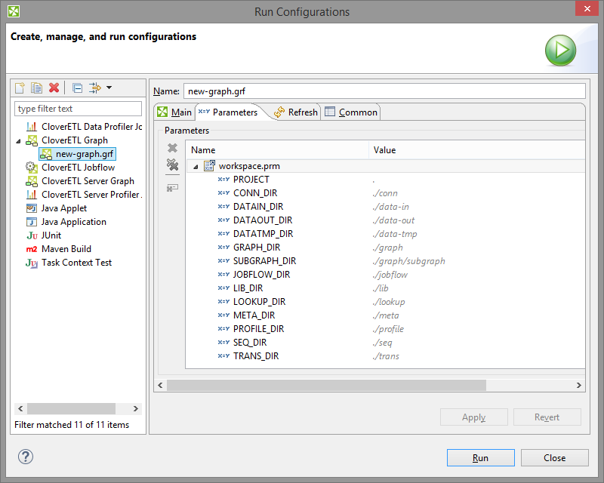Open the help question mark icon
Screen dimensions: 604x483
coord(26,457)
